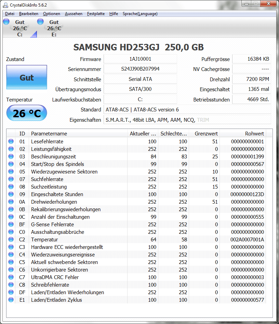Open the Sprache(Language) menu
279x324 pixels.
(x=140, y=14)
